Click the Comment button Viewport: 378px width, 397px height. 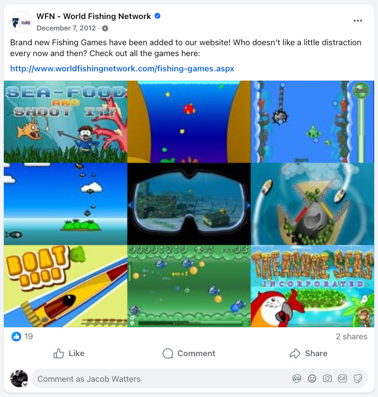[x=189, y=353]
